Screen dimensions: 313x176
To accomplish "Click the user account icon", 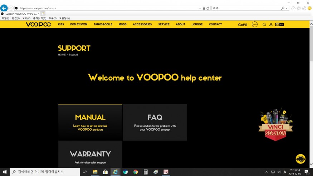I will tap(271, 25).
